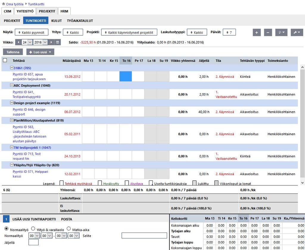Collapse the TM testiprojekti 1 (1047) group
Viewport: 305px width, 250px height.
click(12, 147)
